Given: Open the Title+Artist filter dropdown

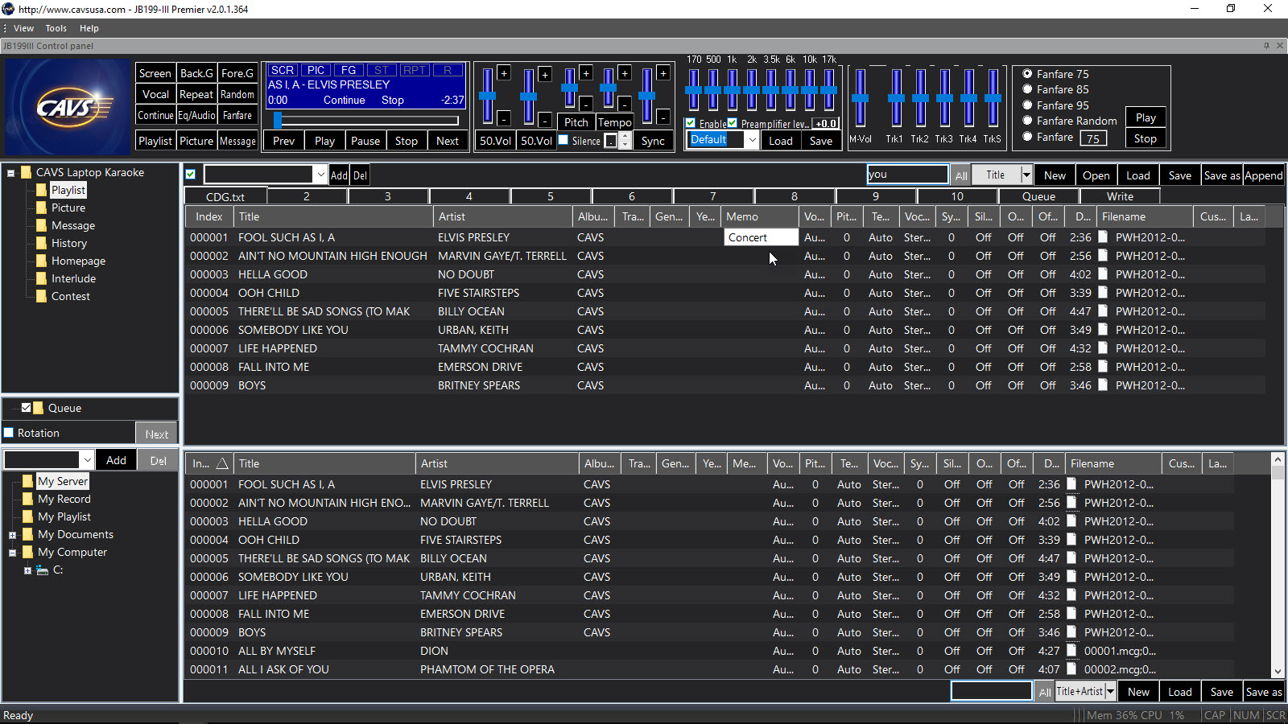Looking at the screenshot, I should coord(1110,692).
